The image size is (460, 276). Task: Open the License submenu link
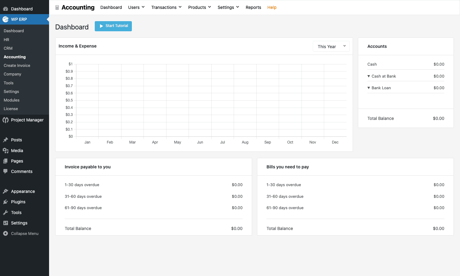[x=11, y=109]
